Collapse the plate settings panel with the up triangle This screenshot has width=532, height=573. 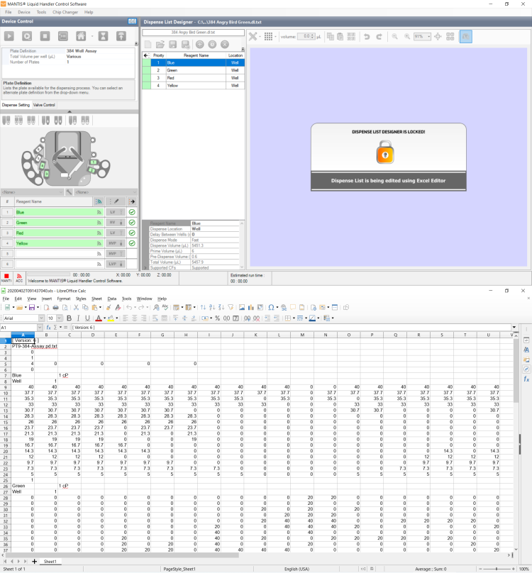[70, 111]
